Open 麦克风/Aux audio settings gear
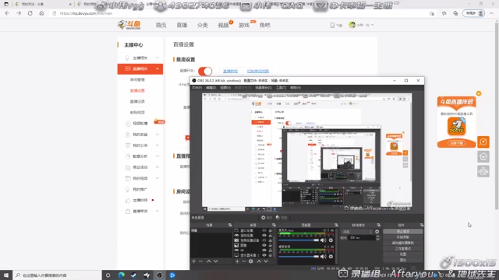This screenshot has height=280, width=499. [x=331, y=240]
